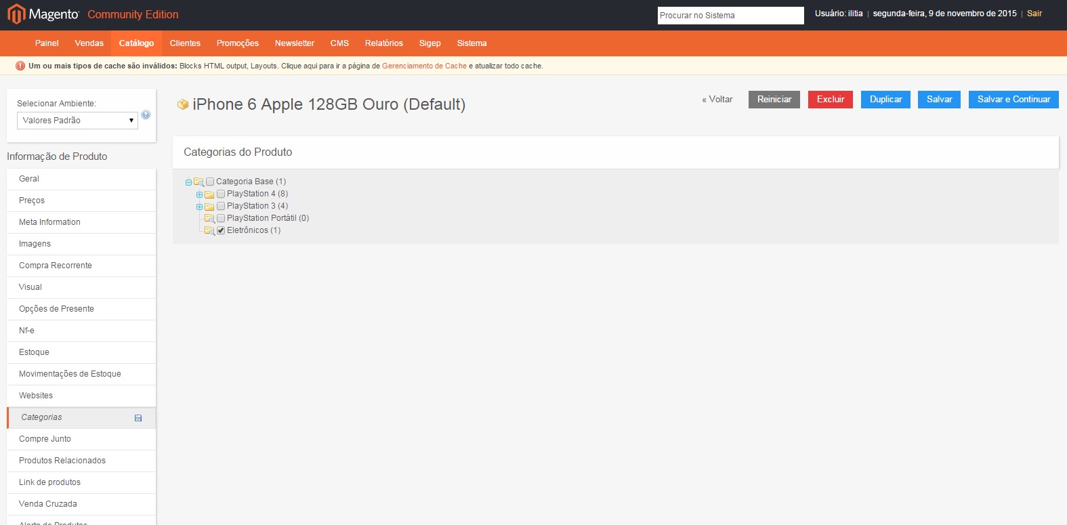The height and width of the screenshot is (525, 1067).
Task: Open the Produtos Relacionados tab
Action: click(81, 461)
